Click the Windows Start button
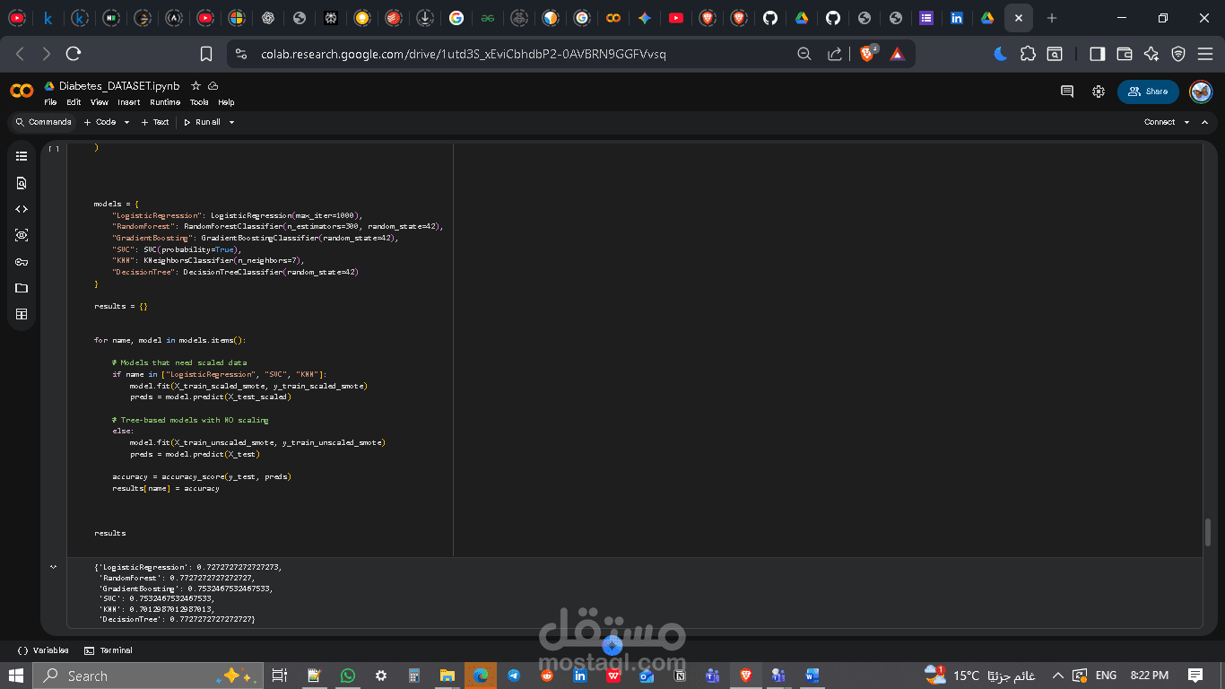1225x689 pixels. tap(16, 676)
